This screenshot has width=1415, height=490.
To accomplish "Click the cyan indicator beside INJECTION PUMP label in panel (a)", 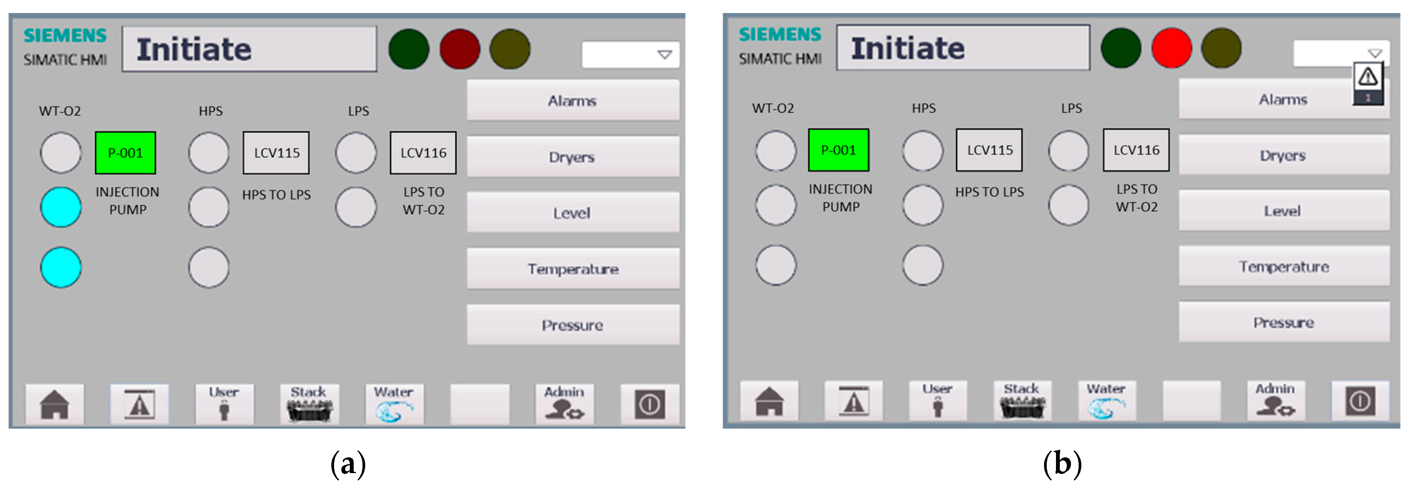I will tap(60, 207).
